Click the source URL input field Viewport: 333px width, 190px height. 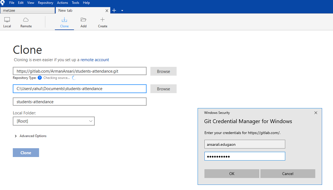80,71
